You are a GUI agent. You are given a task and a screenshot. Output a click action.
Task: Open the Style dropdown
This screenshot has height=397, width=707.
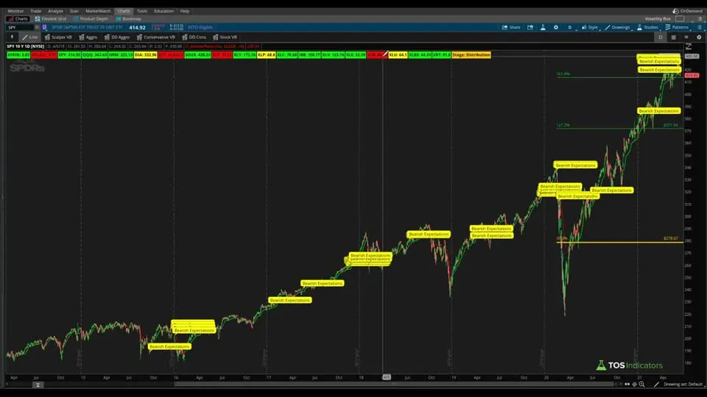tap(590, 27)
